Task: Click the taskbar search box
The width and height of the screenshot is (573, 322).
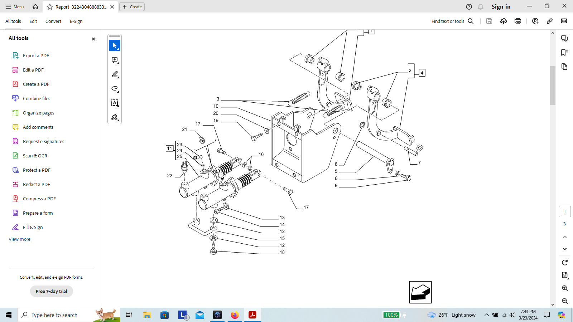Action: coord(69,315)
